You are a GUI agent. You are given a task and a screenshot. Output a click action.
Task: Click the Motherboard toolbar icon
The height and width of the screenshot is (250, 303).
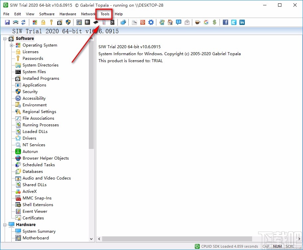[79, 22]
